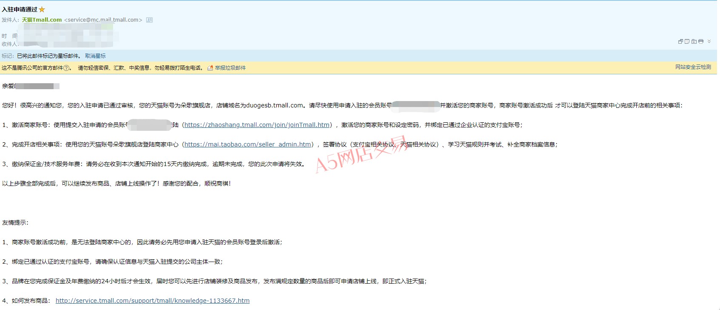Click 举报垃圾邮件 link

click(x=230, y=68)
